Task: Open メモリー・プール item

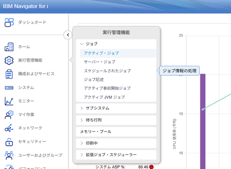Action: [116, 132]
